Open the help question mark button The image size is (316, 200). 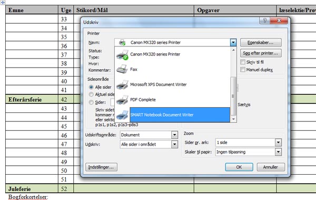click(x=264, y=21)
